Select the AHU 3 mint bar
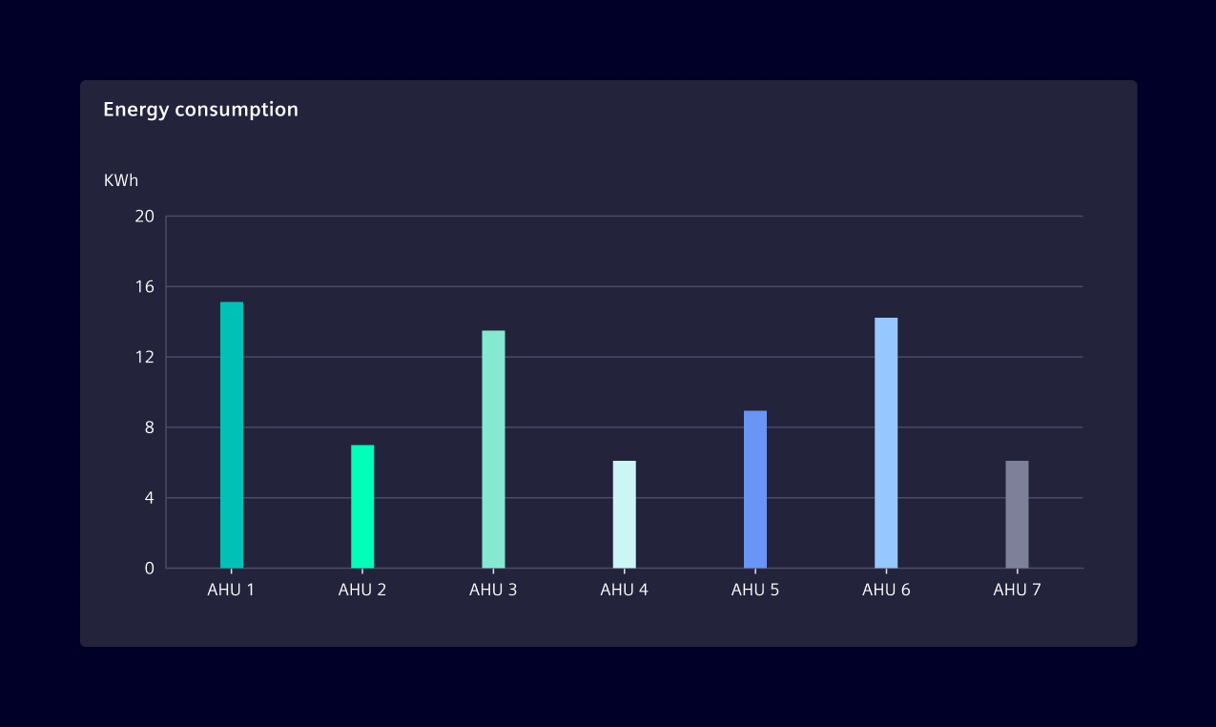 493,448
